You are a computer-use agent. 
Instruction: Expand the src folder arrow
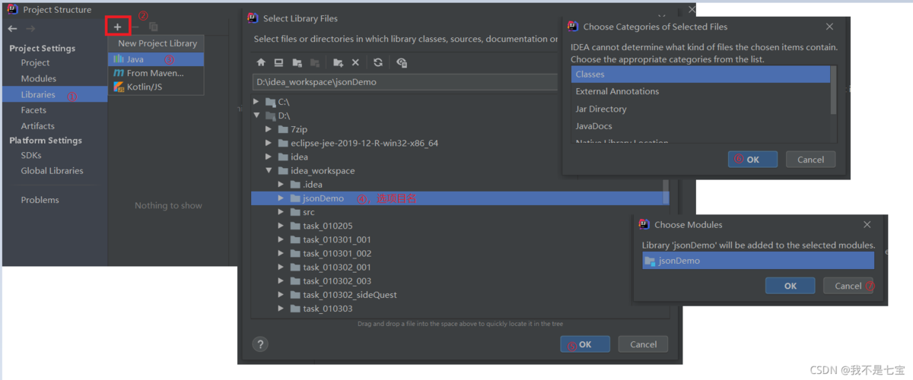pyautogui.click(x=281, y=212)
